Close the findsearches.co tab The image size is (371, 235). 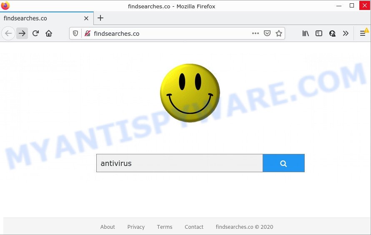pos(86,18)
